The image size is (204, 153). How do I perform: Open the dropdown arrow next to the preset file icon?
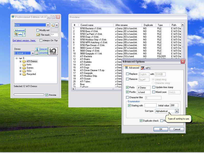point(57,25)
